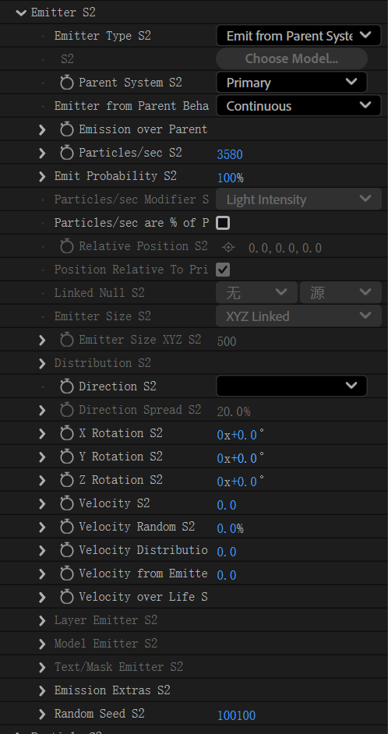The image size is (388, 734).
Task: Enable Velocity S2 keyframe stopwatch
Action: click(x=67, y=503)
